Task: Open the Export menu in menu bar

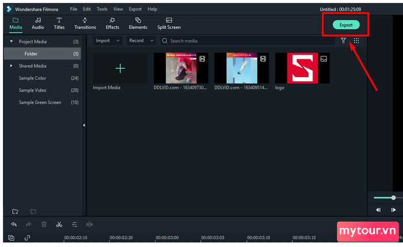Action: (x=135, y=9)
